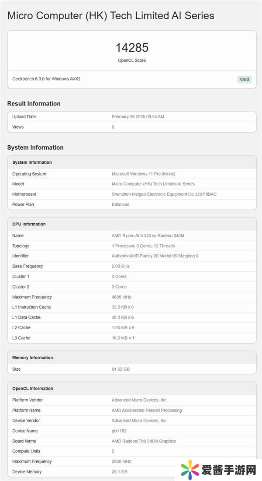Click the Memory Information table header
Viewport: 262px width, 481px height.
[x=32, y=358]
